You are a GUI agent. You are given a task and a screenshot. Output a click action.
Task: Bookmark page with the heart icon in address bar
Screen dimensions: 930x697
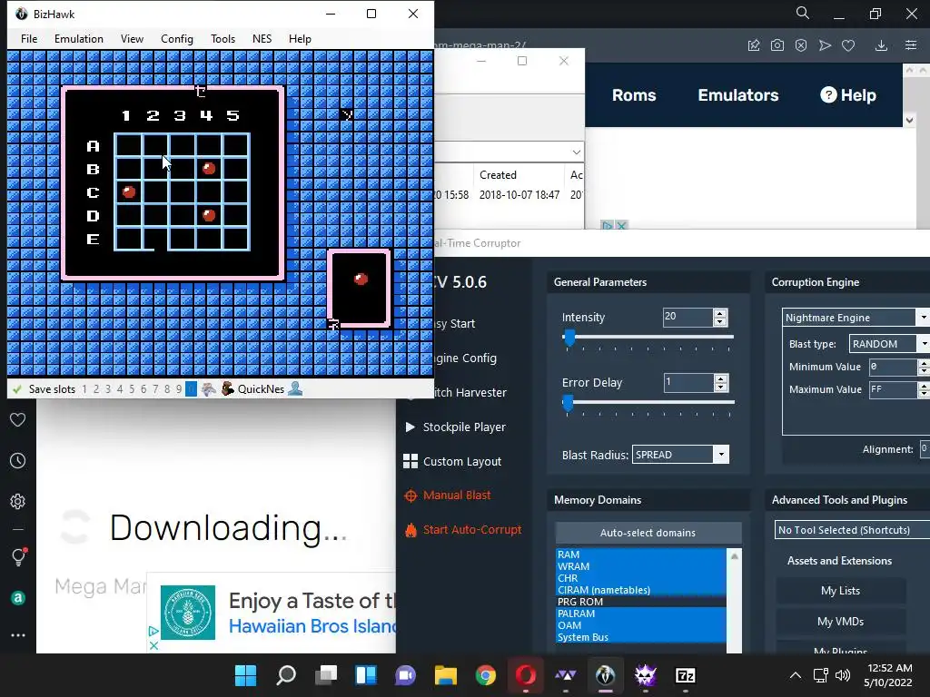coord(848,45)
